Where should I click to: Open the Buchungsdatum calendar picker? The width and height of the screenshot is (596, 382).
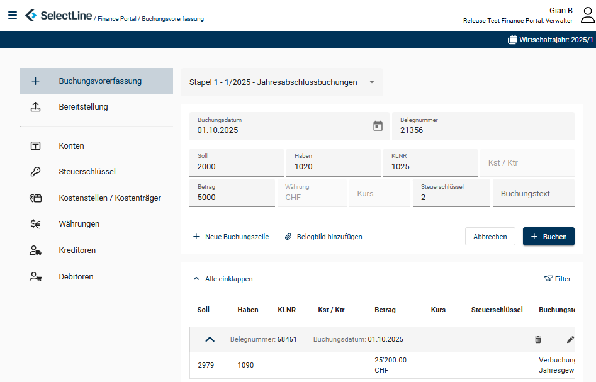tap(378, 126)
